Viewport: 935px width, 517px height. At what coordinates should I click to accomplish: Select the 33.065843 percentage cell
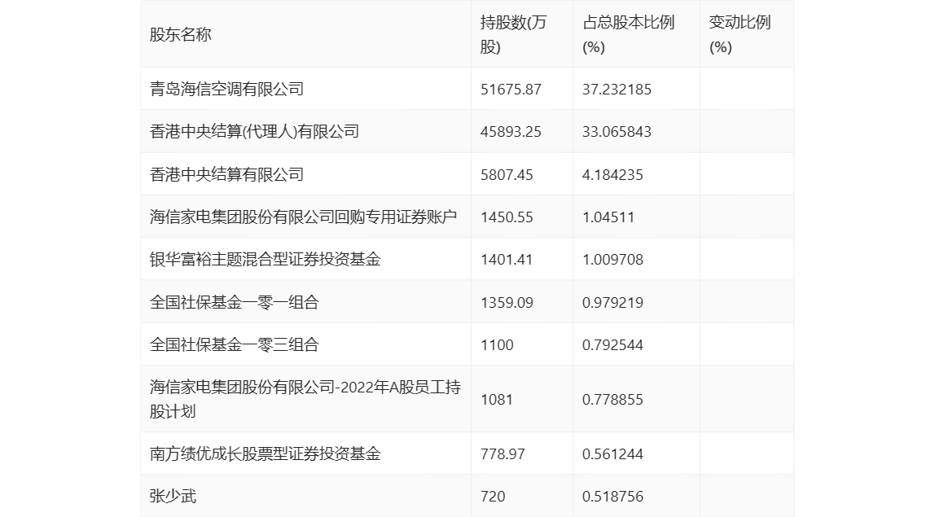[x=617, y=131]
